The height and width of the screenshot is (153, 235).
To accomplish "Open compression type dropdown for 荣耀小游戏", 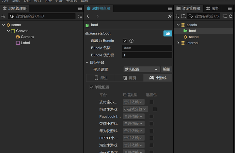I will point(134,124).
